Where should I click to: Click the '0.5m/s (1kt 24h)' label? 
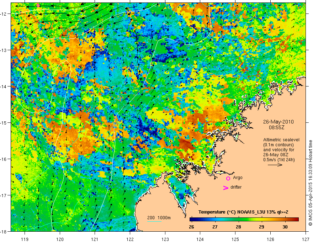[x=279, y=160]
